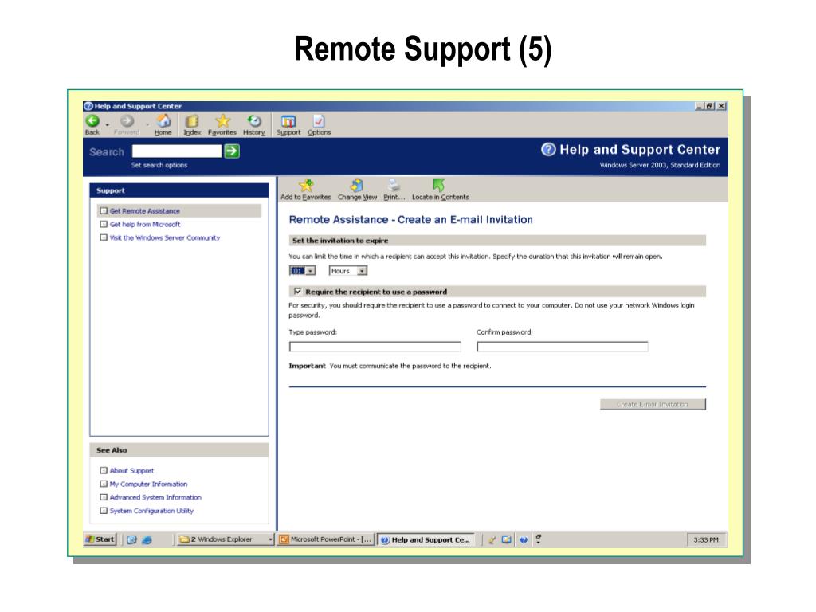The width and height of the screenshot is (816, 612).
Task: Open System Configuration Utility link
Action: [151, 511]
